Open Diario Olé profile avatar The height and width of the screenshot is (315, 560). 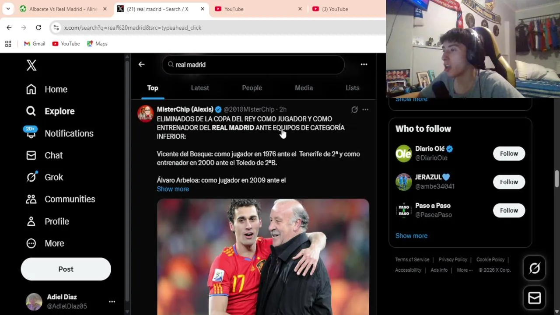[404, 154]
